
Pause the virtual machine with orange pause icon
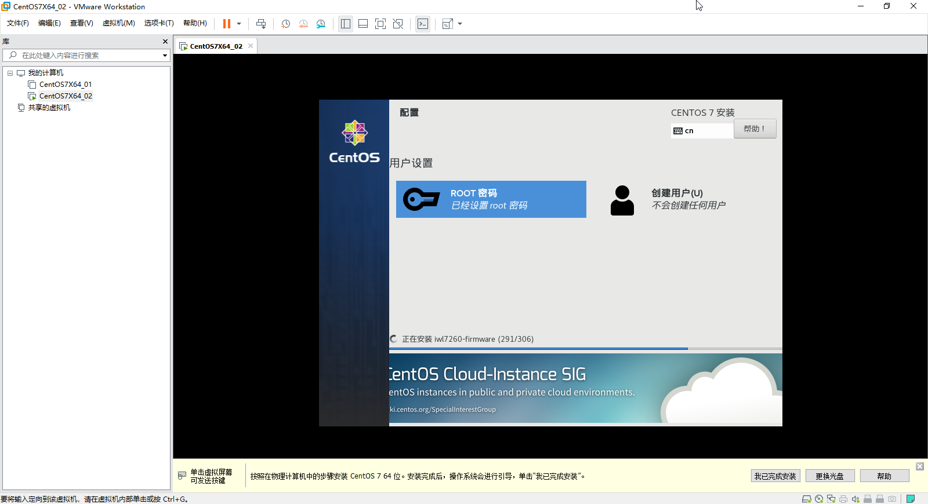(x=227, y=24)
